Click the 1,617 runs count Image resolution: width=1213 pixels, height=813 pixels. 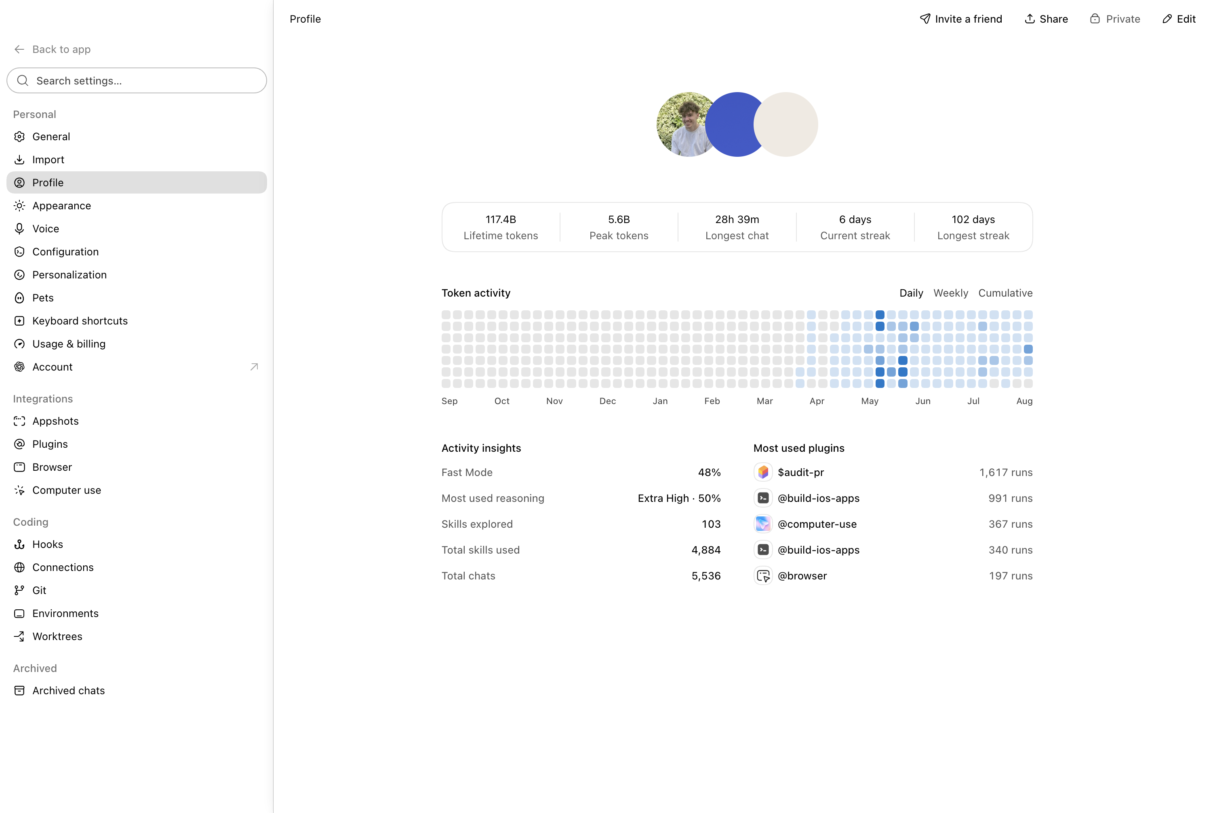point(1006,472)
